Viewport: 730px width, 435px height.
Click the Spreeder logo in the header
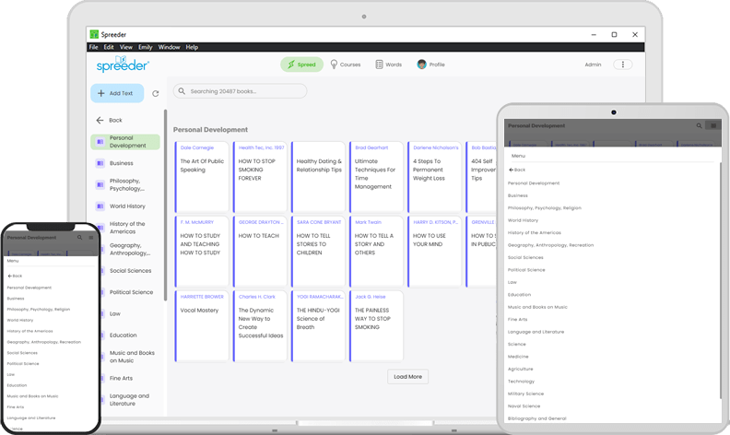click(x=123, y=64)
